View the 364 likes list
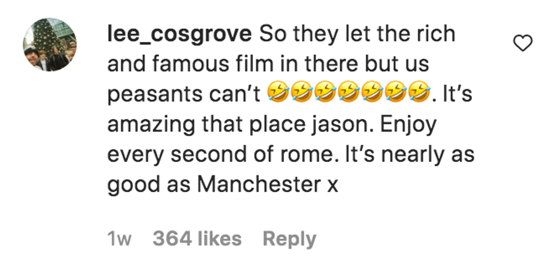The width and height of the screenshot is (552, 263). click(x=197, y=239)
